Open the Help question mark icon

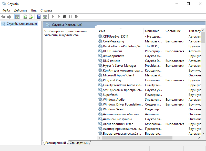coord(39,17)
